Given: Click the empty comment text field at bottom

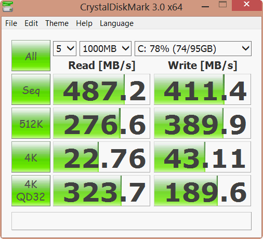Looking at the screenshot, I should pyautogui.click(x=131, y=221).
